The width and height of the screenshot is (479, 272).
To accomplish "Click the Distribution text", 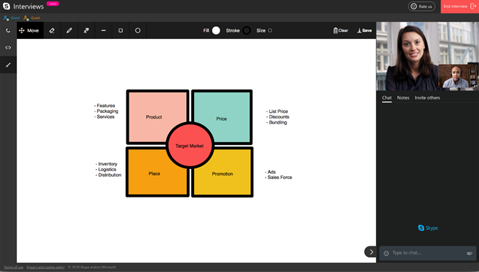I will click(x=109, y=175).
